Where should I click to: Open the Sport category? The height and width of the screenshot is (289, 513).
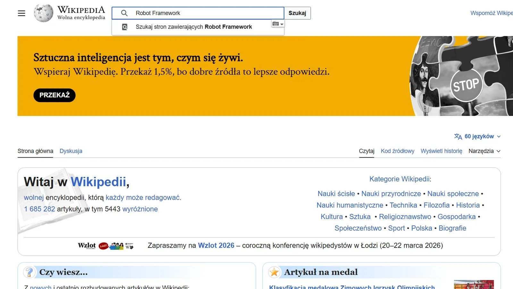click(397, 228)
